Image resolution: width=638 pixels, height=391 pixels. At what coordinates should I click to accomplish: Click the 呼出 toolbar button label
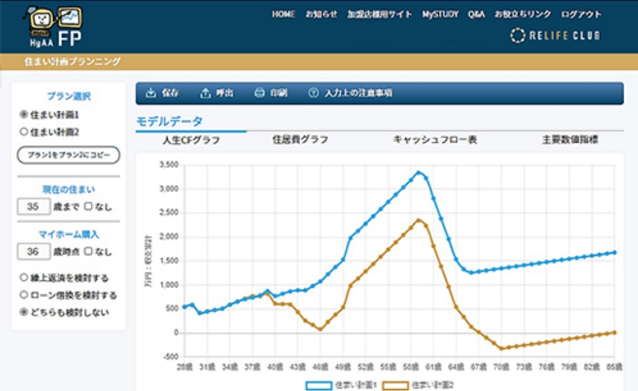[x=224, y=93]
